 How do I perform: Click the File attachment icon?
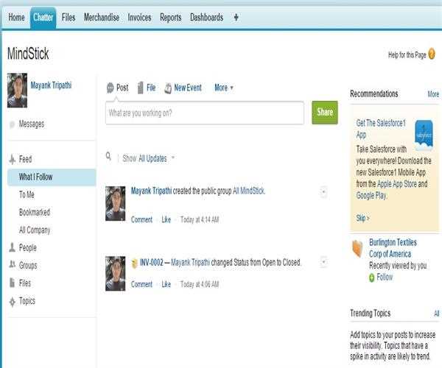tap(141, 88)
